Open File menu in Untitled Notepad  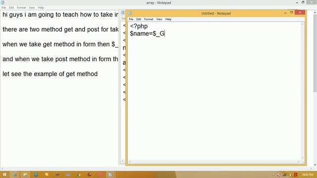coord(131,19)
